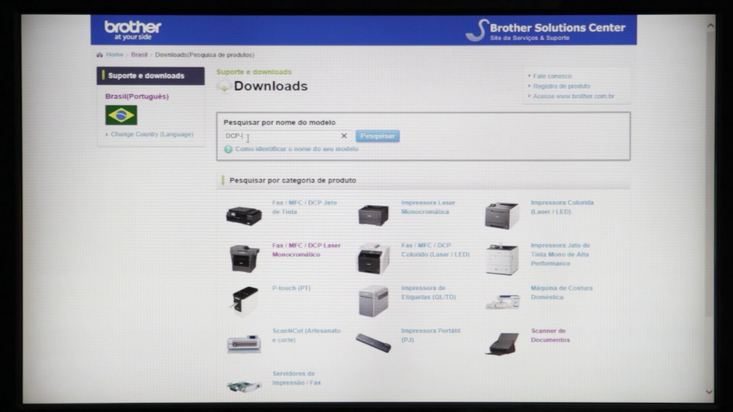This screenshot has height=412, width=733.
Task: Click the monochrome laser MFC image
Action: tap(245, 259)
